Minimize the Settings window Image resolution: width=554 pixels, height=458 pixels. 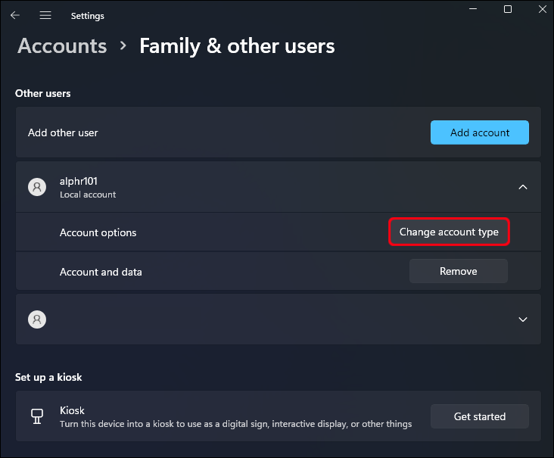point(473,10)
